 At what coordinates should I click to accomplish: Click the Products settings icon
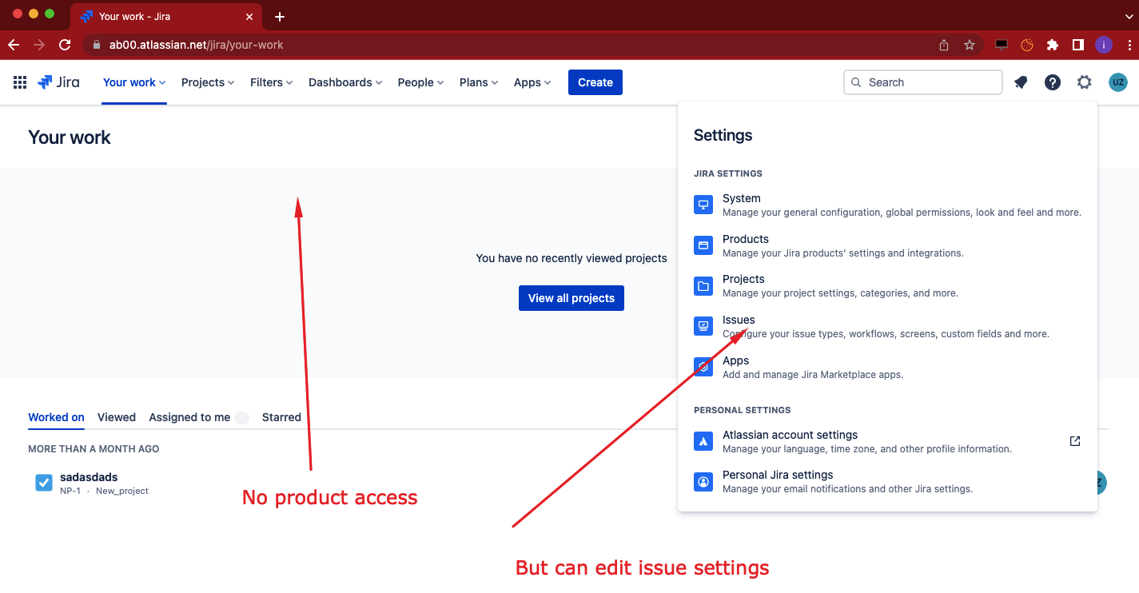(703, 245)
